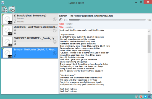
Task: Click the 4:33 total duration label
Action: click(x=149, y=20)
